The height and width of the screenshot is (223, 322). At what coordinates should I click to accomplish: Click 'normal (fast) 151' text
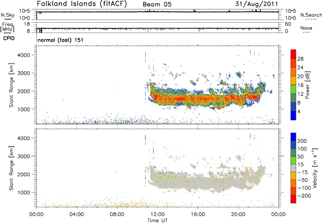click(x=61, y=40)
